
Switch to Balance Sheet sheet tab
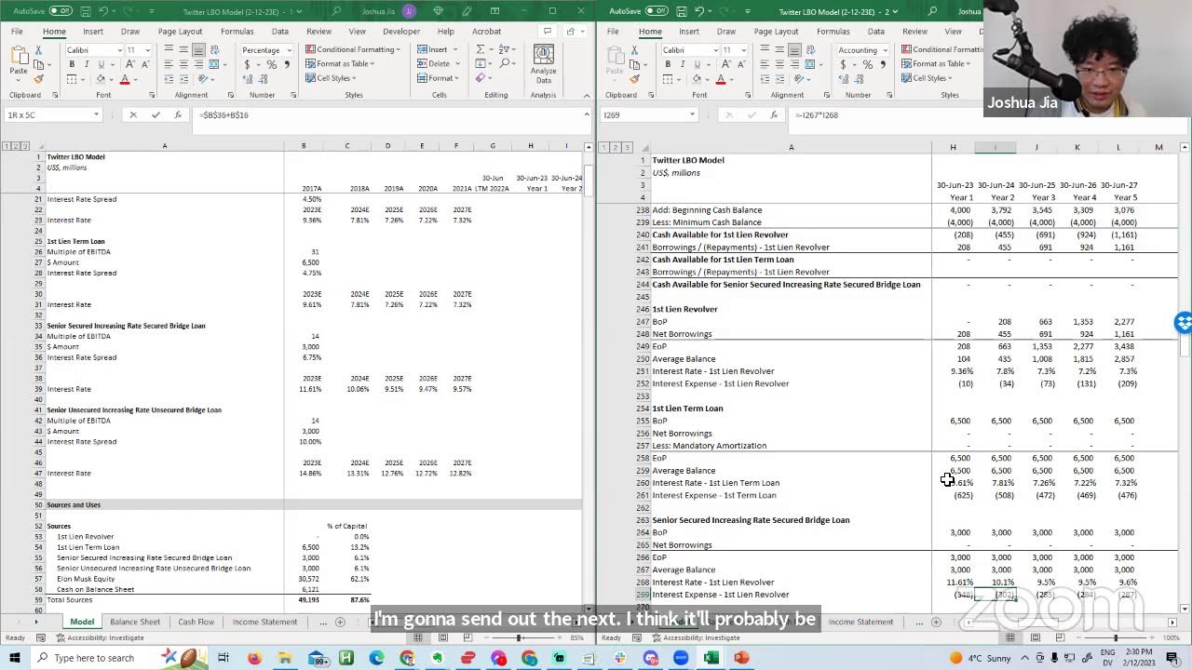(x=135, y=622)
